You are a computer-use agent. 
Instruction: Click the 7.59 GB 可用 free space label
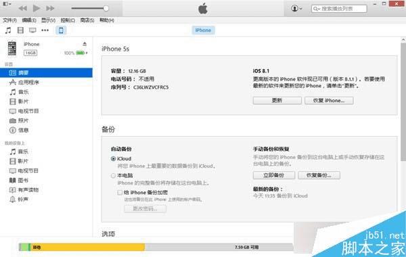pos(246,247)
